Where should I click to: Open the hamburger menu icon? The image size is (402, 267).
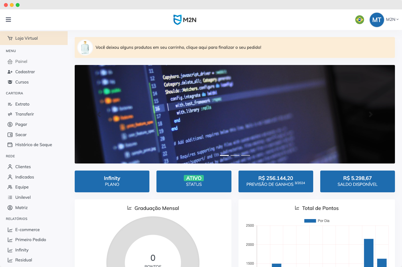8,19
